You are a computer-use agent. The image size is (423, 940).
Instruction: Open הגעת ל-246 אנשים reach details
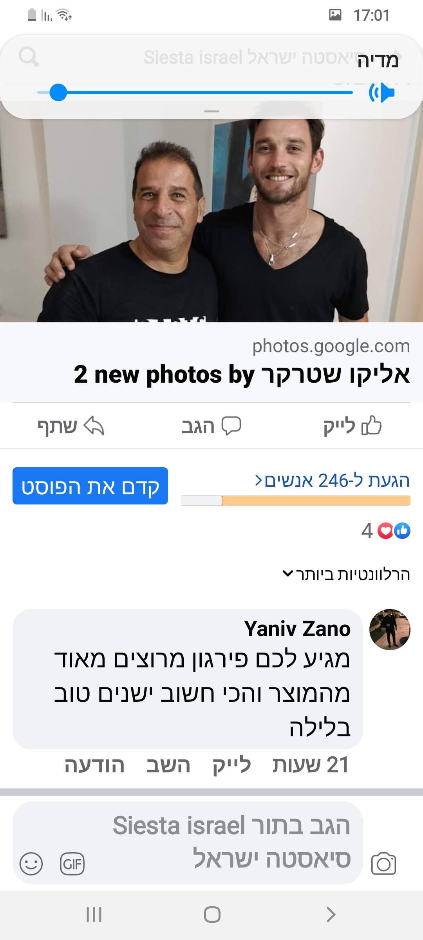tap(332, 480)
